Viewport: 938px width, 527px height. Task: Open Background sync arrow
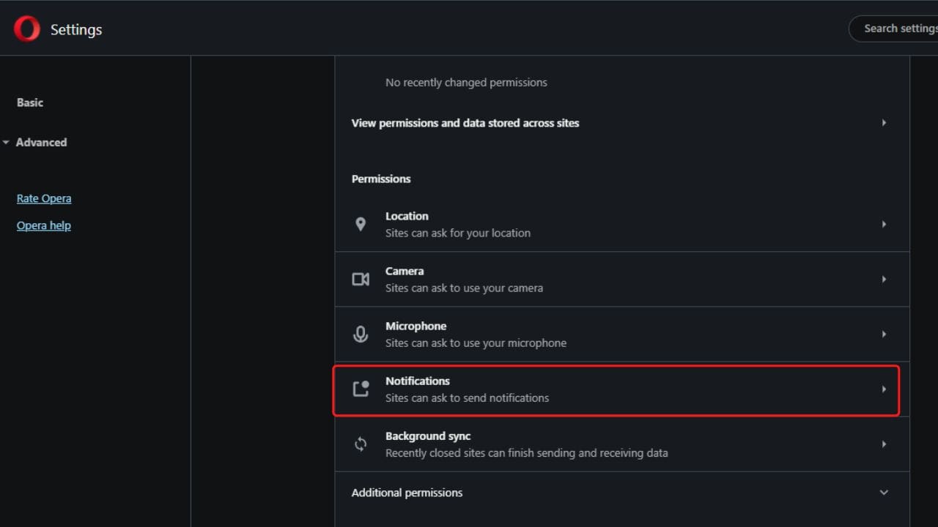click(884, 444)
